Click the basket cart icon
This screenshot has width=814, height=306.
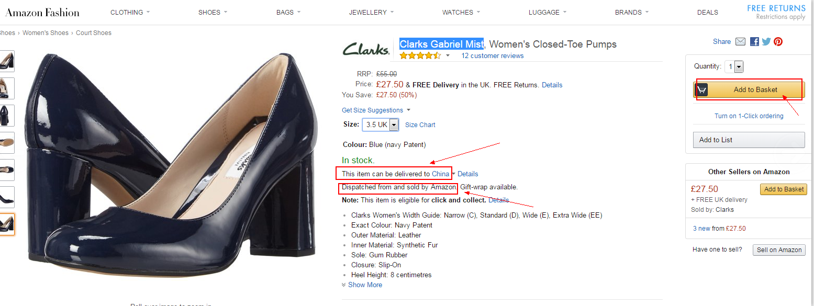coord(701,90)
